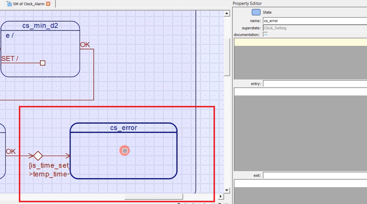The width and height of the screenshot is (367, 204).
Task: Click the state machine icon on the tab
Action: click(x=9, y=4)
